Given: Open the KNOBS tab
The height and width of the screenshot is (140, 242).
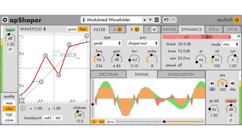Looking at the screenshot, I should (x=170, y=30).
